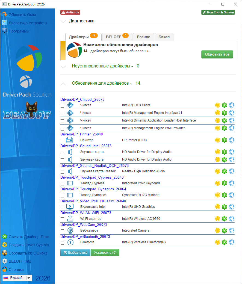
Task: Open Drivers\DP_Sound_Intel_26073 link
Action: click(86, 146)
